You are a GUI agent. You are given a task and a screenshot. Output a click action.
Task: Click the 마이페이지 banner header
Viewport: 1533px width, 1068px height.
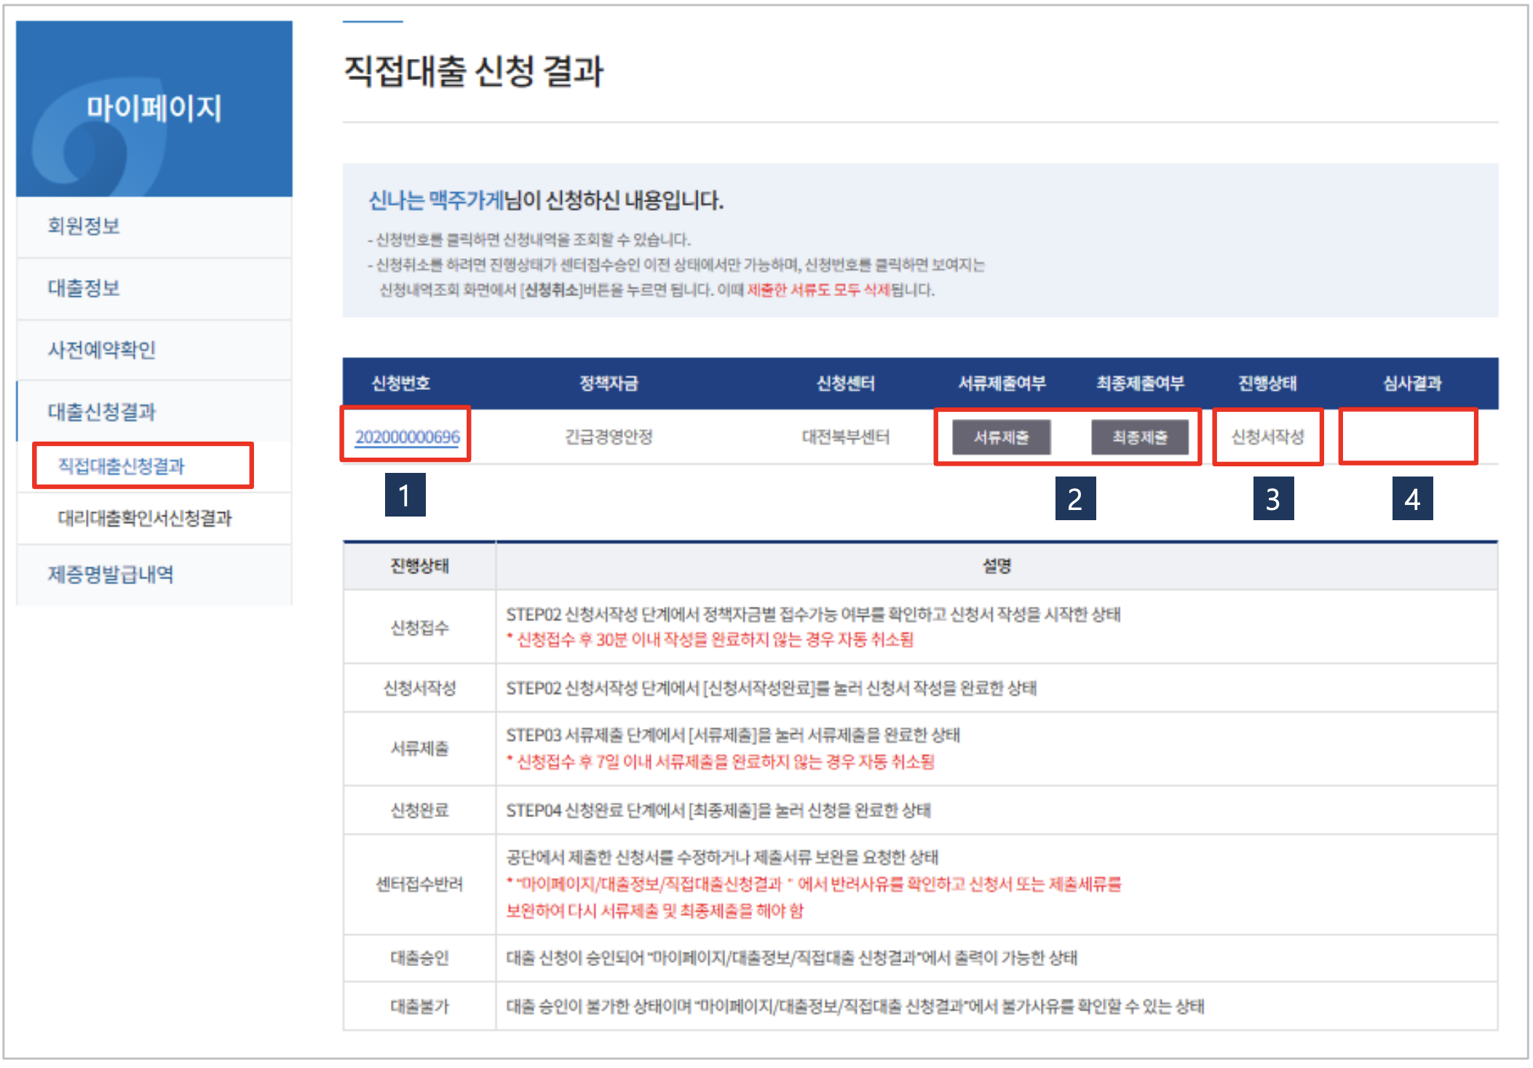click(154, 108)
